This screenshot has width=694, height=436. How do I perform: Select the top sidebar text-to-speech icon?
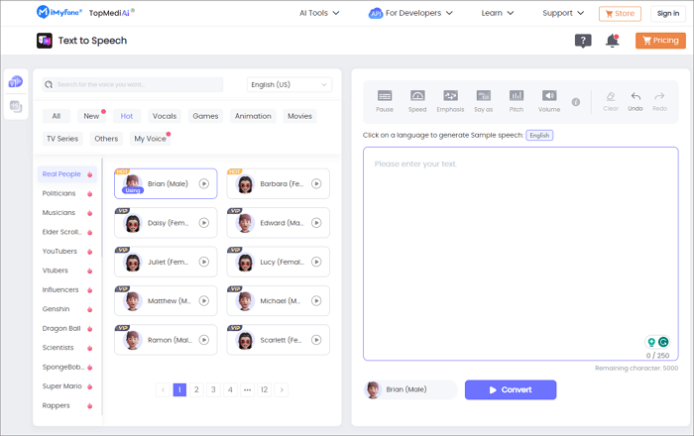tap(16, 82)
